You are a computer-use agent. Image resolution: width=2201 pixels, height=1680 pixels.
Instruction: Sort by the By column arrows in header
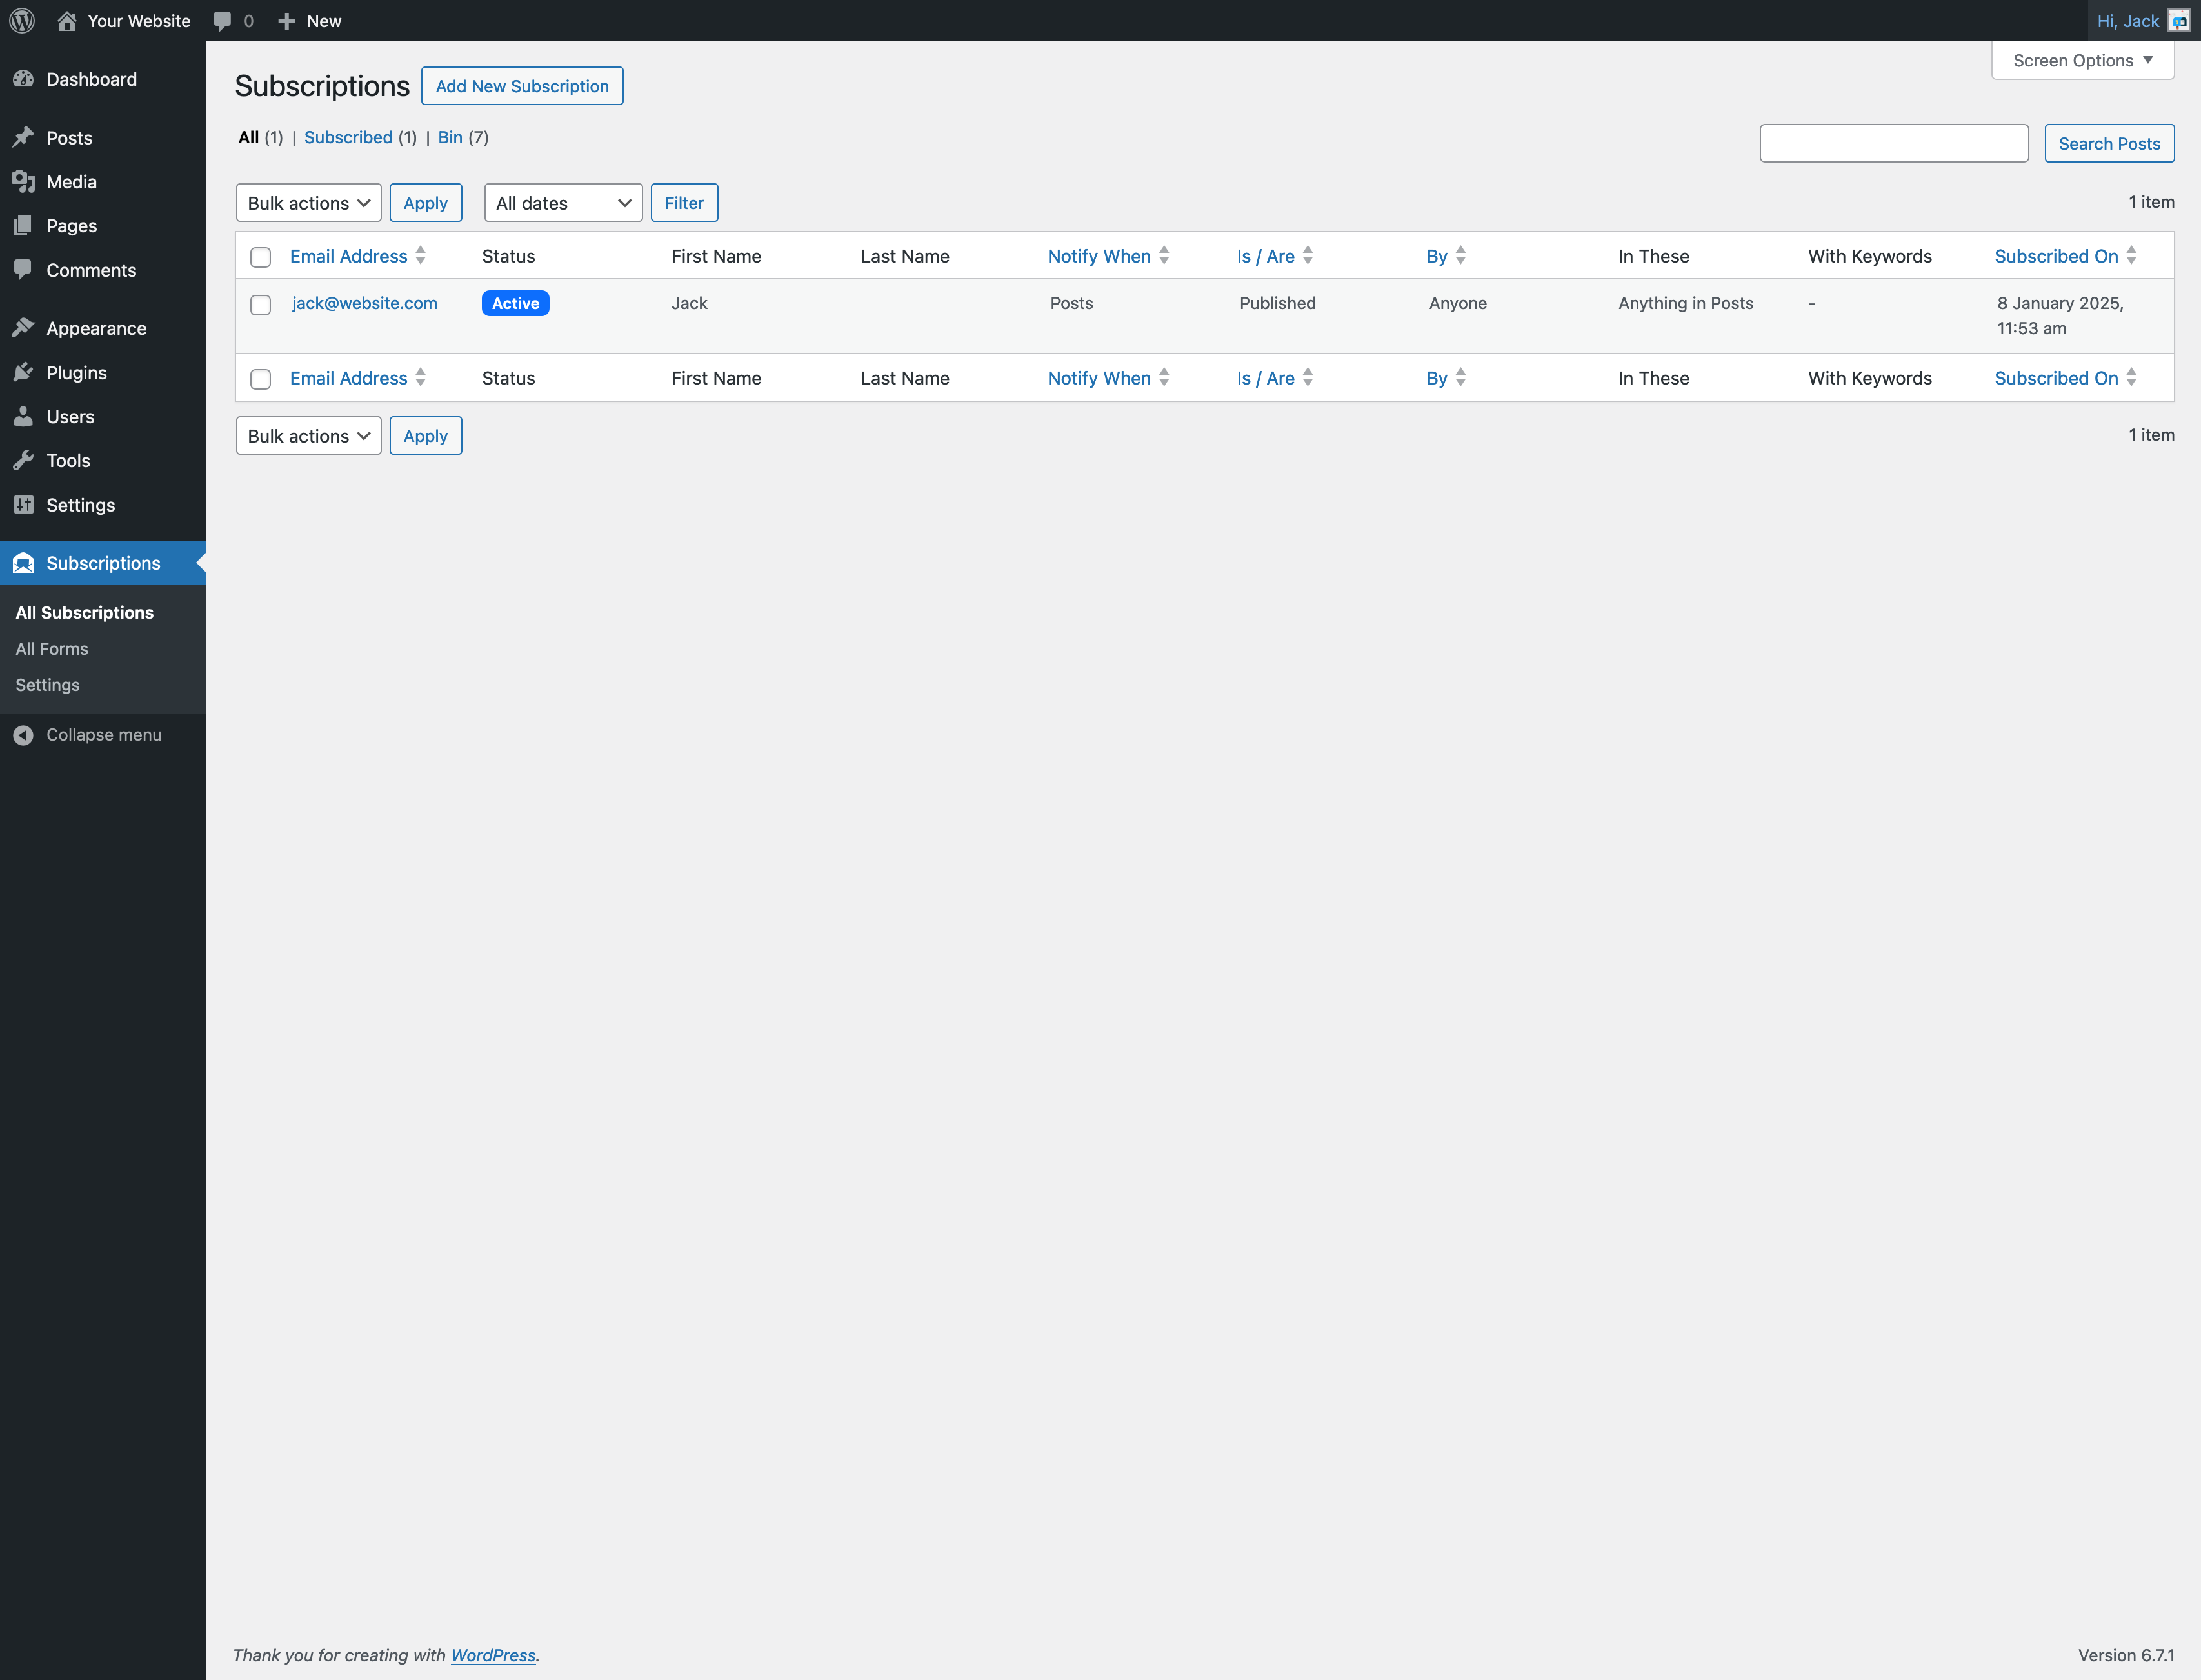point(1461,256)
